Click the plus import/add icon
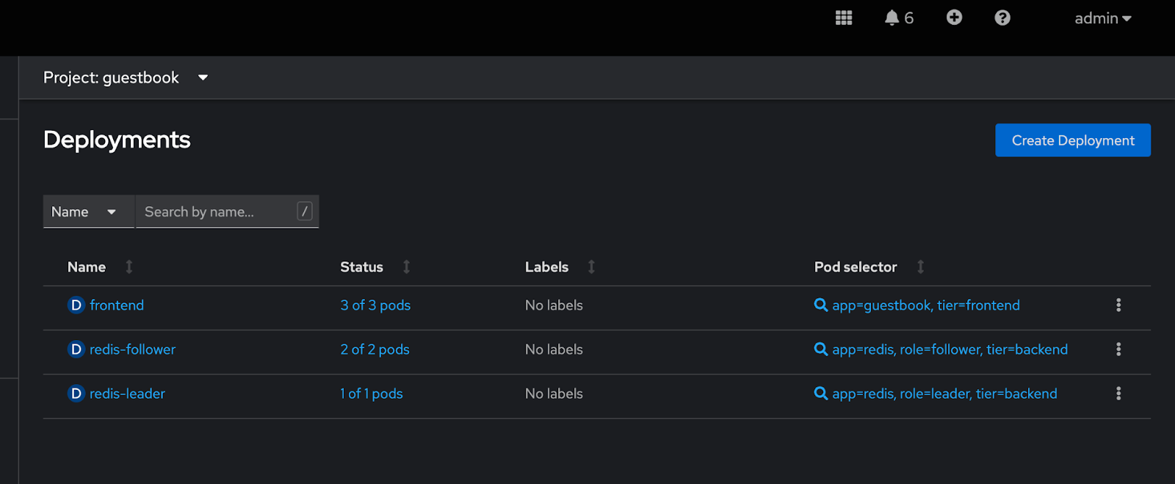The width and height of the screenshot is (1175, 484). click(954, 18)
